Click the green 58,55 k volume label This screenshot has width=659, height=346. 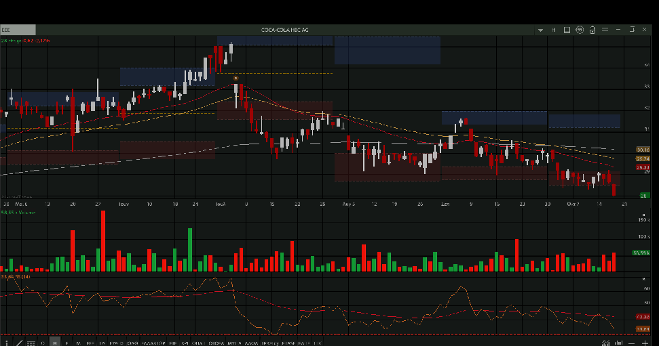click(641, 253)
